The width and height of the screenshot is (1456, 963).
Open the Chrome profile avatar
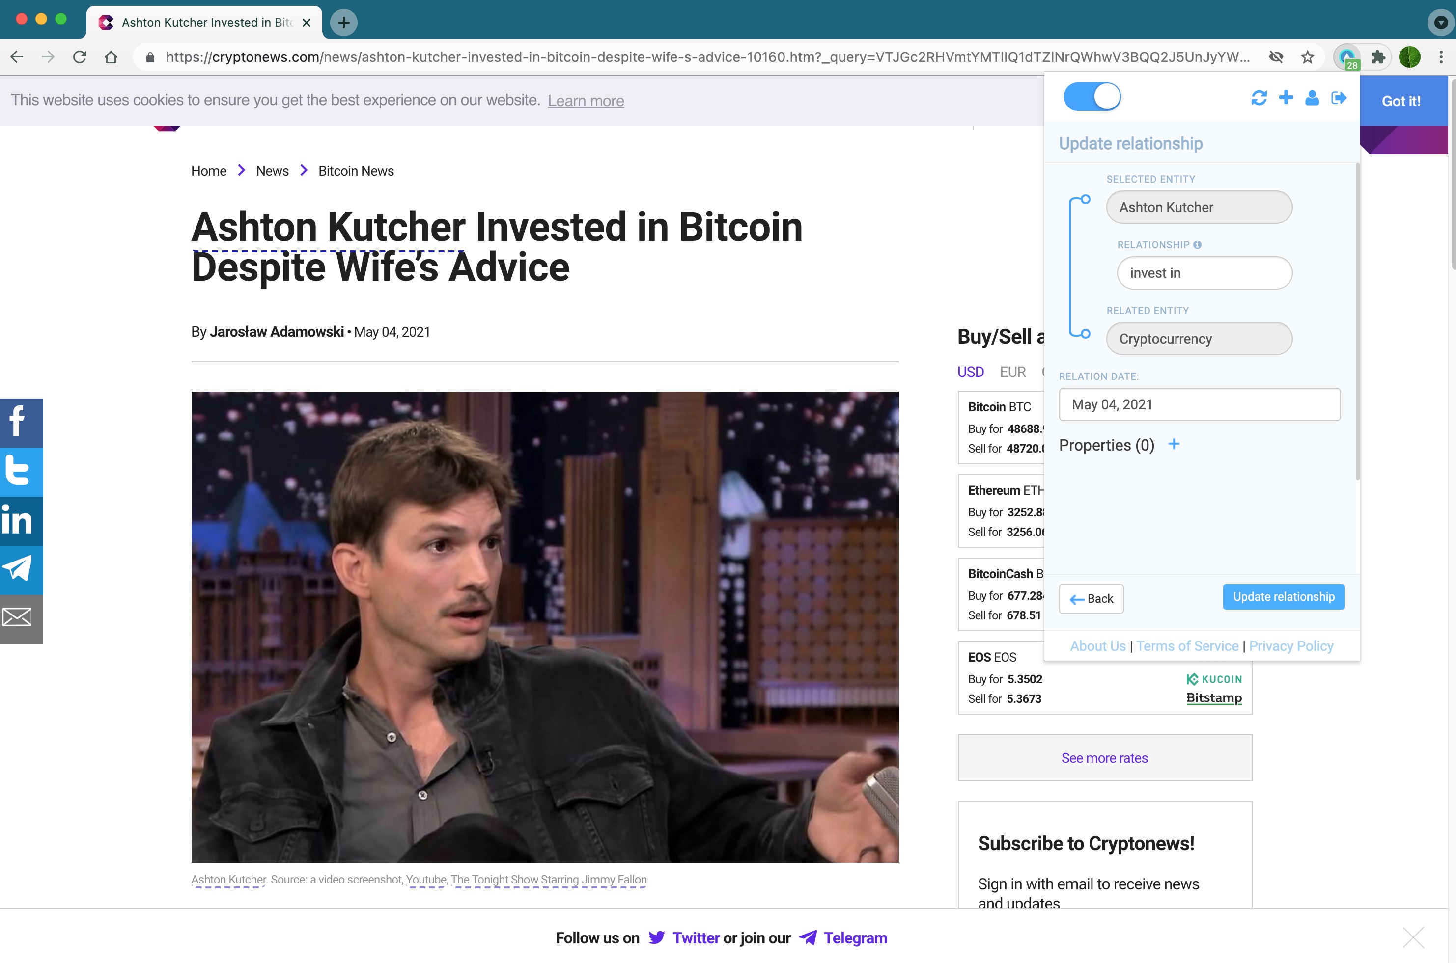1409,57
